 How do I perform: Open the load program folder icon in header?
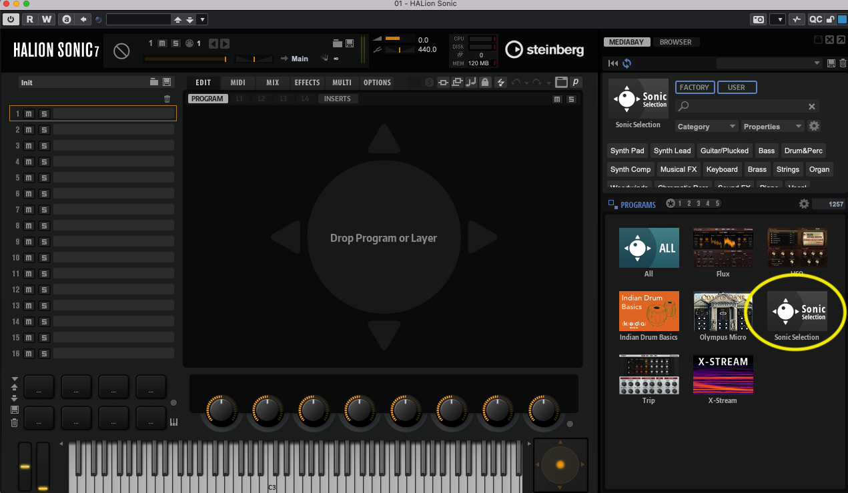point(338,43)
